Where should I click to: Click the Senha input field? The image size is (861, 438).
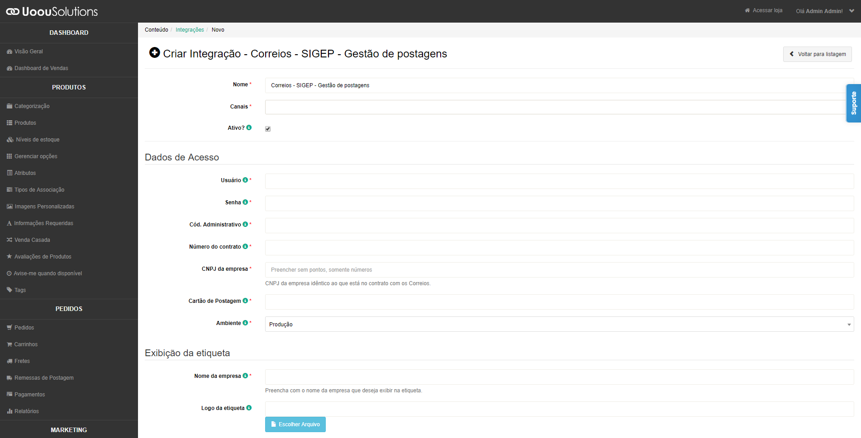pyautogui.click(x=559, y=203)
